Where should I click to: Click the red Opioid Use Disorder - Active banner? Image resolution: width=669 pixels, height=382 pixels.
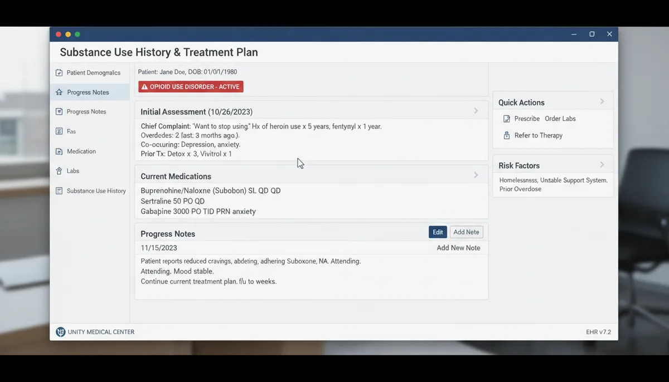point(191,87)
